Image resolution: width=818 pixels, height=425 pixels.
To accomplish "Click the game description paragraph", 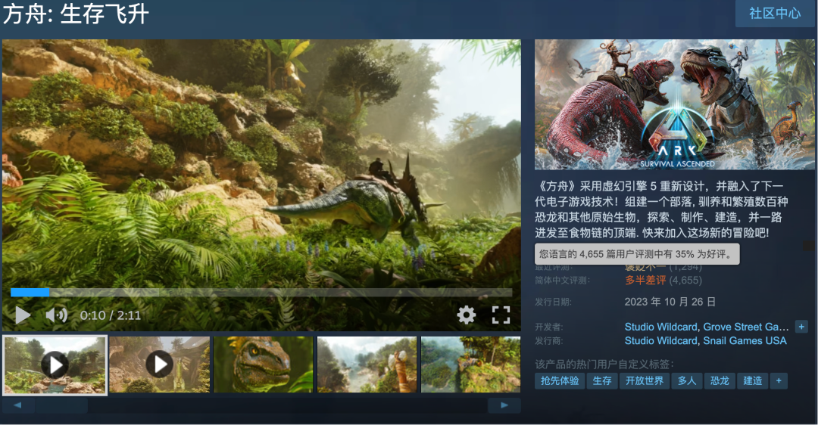I will click(x=661, y=209).
